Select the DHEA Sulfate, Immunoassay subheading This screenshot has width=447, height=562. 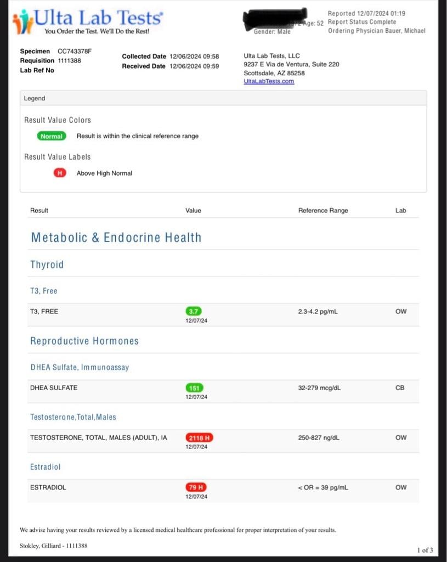click(80, 367)
